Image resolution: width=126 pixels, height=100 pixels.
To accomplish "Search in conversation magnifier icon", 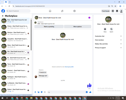I will [x=111, y=29].
